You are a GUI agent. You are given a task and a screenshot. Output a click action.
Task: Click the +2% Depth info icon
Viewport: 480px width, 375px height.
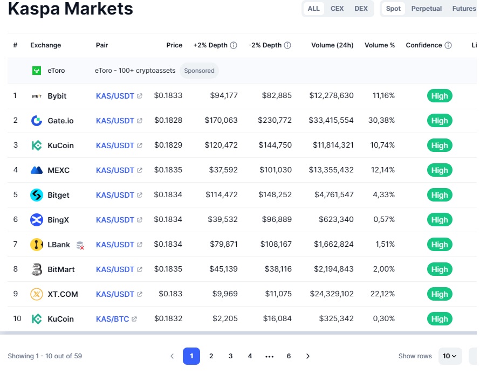tap(234, 45)
